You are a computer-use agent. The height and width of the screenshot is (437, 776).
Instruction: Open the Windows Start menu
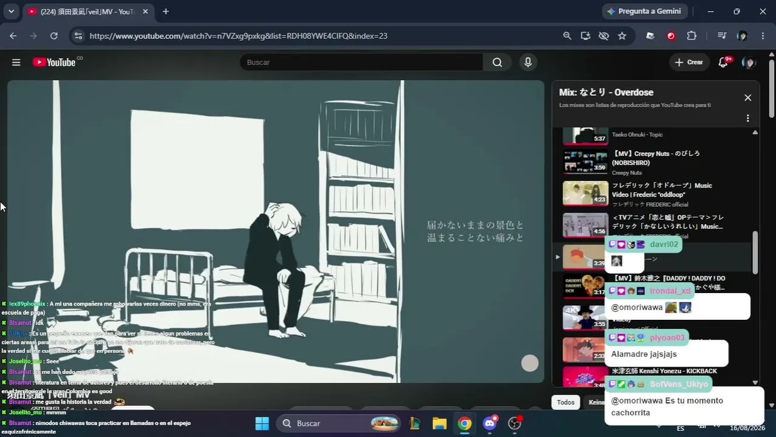[x=262, y=423]
